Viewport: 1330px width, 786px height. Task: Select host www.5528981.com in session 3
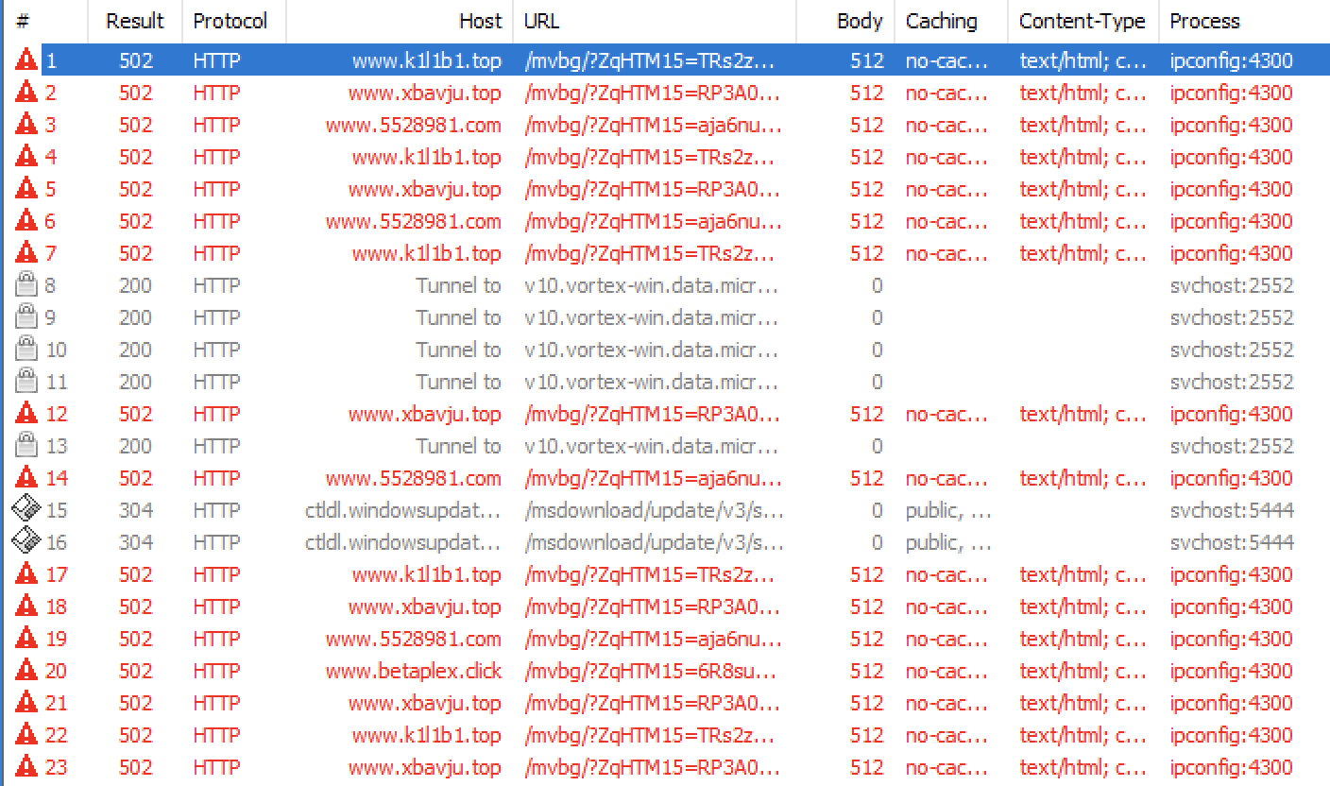point(413,125)
